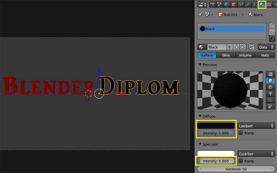Toggle the material nodes icon button
Viewport: 277px width, 173px height.
tap(252, 47)
